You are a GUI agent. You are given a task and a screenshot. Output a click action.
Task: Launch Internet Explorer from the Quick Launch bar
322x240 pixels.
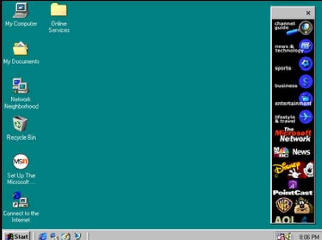coord(42,236)
